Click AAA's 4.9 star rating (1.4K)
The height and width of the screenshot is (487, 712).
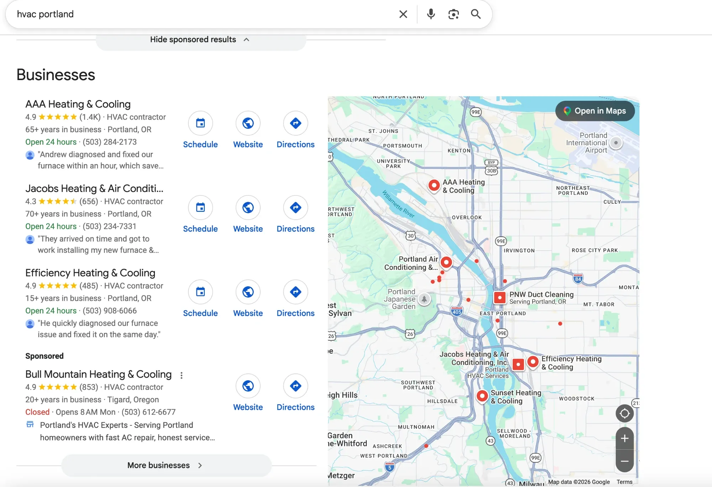tap(63, 117)
